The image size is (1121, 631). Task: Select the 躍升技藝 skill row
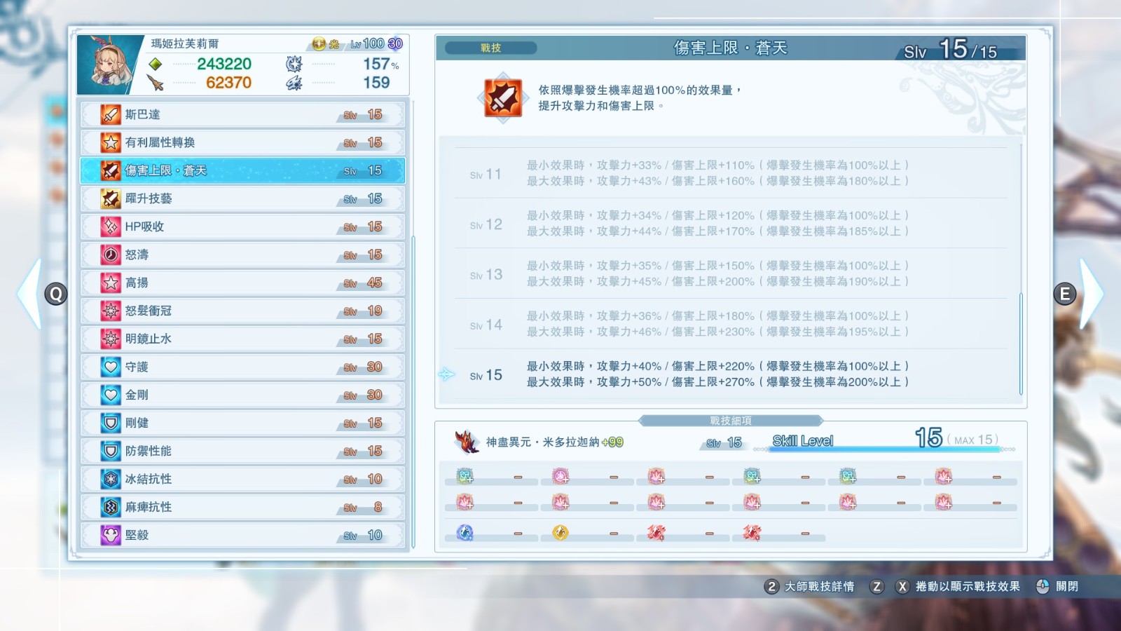click(x=243, y=198)
